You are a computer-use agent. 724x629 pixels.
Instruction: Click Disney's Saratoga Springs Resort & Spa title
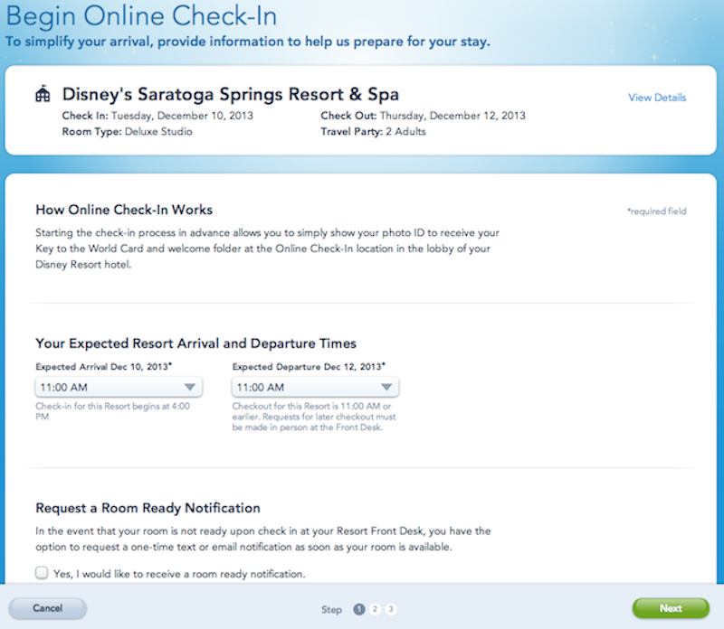click(231, 94)
